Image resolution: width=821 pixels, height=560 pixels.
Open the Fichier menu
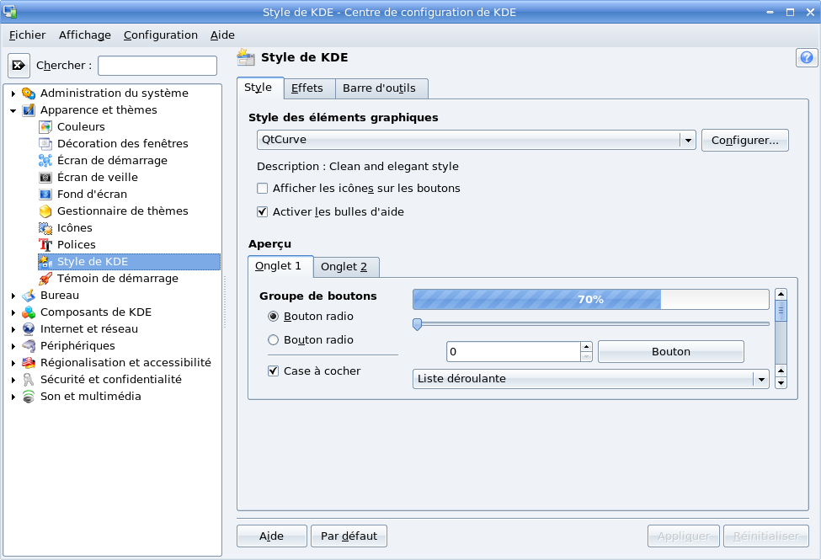click(x=27, y=35)
